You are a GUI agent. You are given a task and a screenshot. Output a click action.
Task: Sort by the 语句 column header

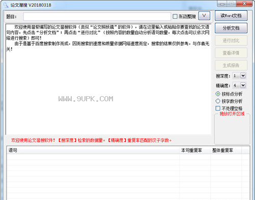coord(93,150)
